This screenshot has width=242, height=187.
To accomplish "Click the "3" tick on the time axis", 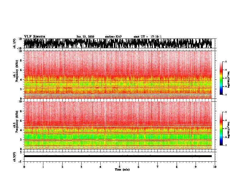I will 81,167.
